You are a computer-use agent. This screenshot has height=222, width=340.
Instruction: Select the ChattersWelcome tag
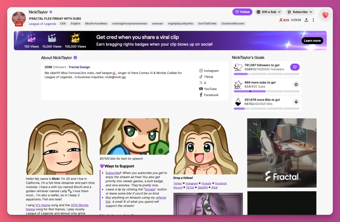(x=233, y=24)
